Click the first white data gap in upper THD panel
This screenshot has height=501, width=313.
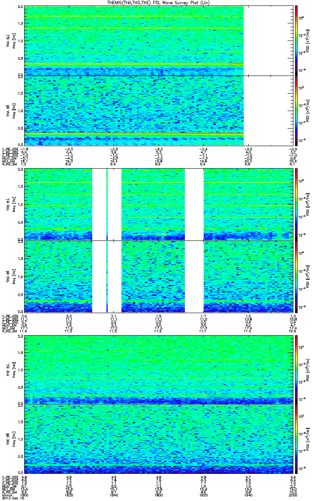[x=99, y=205]
